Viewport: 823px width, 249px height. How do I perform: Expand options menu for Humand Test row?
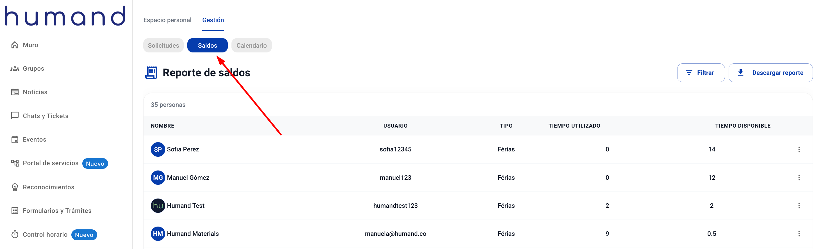[799, 206]
